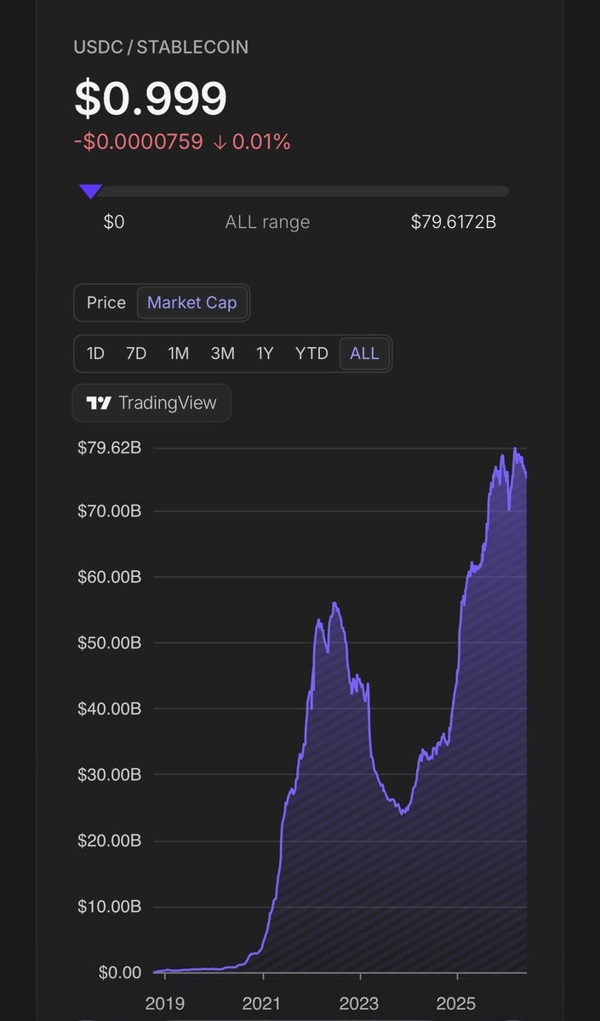The height and width of the screenshot is (1021, 600).
Task: Click the $60.00B axis label
Action: [x=111, y=577]
